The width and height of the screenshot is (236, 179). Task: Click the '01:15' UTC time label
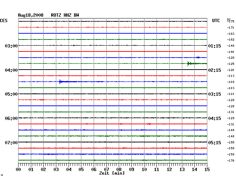click(x=215, y=46)
